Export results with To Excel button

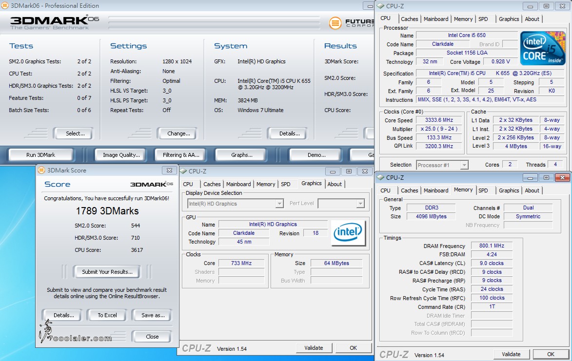point(107,316)
